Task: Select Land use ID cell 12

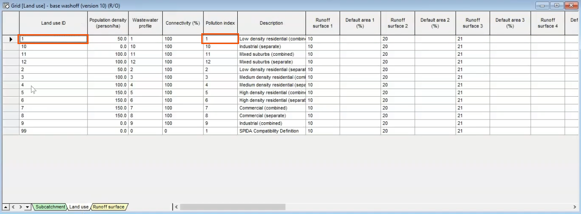Action: pyautogui.click(x=53, y=62)
